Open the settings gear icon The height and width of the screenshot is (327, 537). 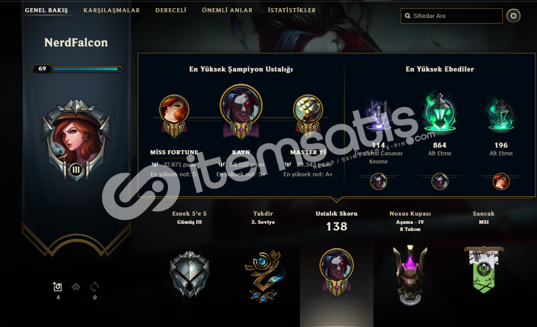point(513,16)
